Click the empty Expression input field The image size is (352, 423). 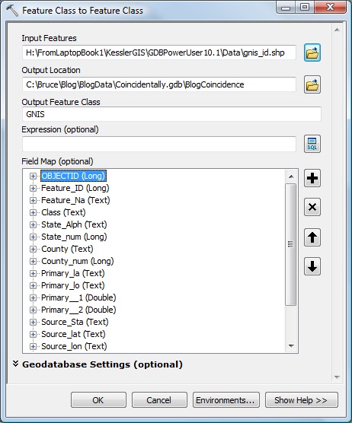(159, 144)
